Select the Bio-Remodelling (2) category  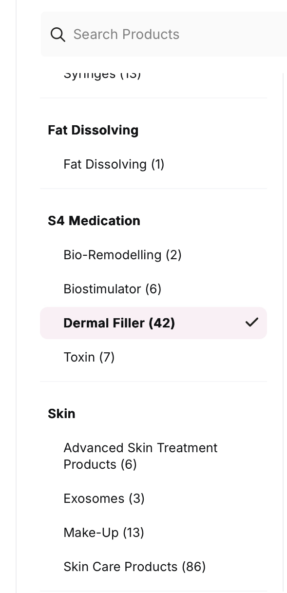[122, 255]
